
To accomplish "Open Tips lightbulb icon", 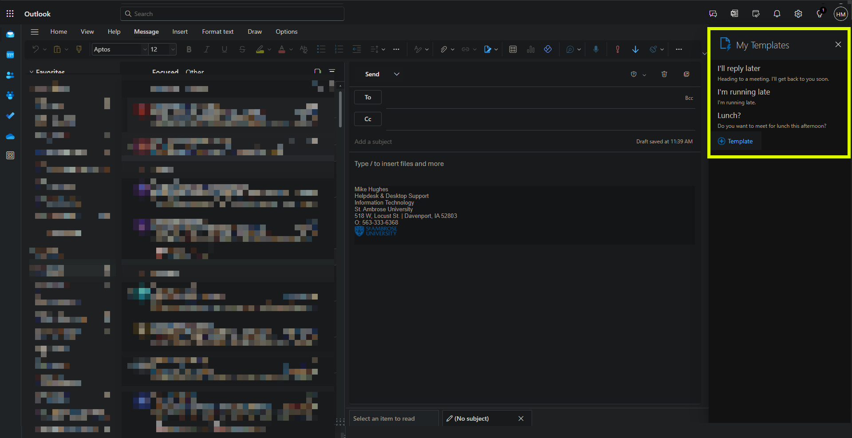I will coord(820,14).
